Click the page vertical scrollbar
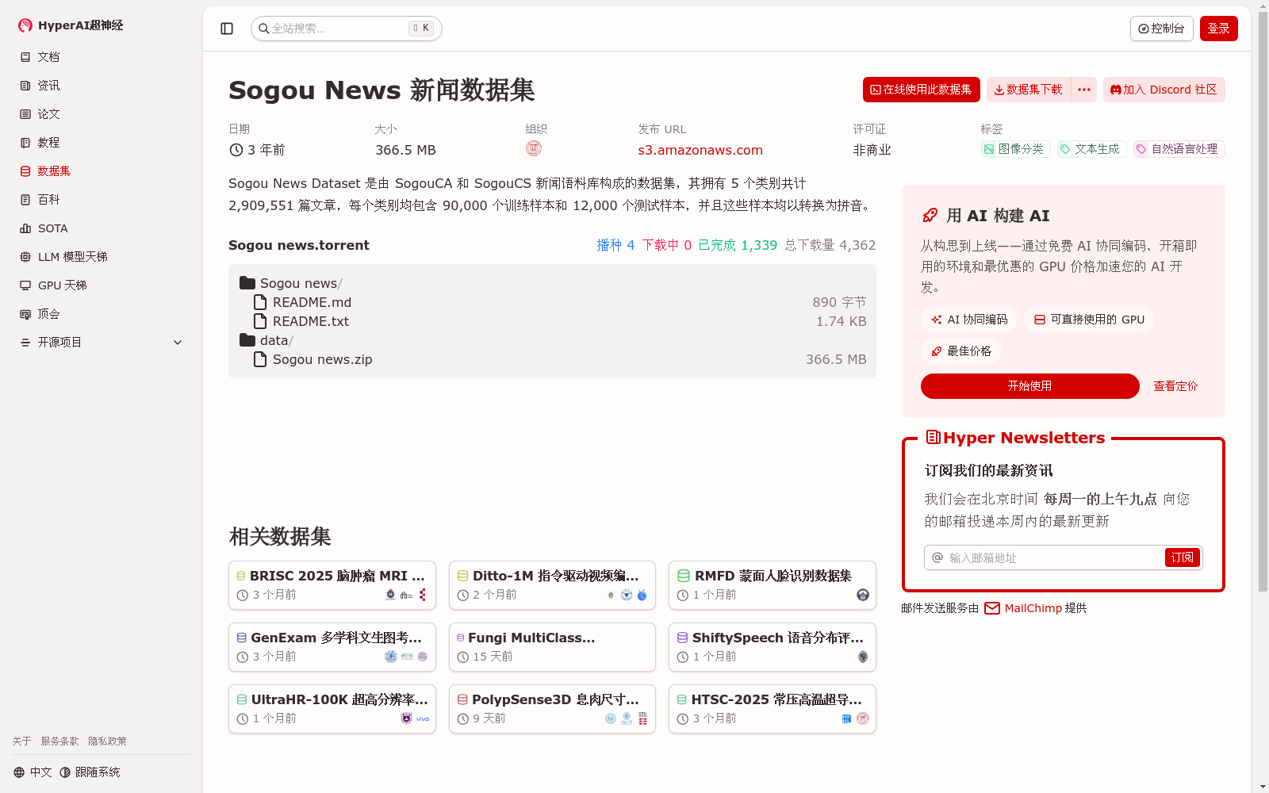 pyautogui.click(x=1263, y=301)
